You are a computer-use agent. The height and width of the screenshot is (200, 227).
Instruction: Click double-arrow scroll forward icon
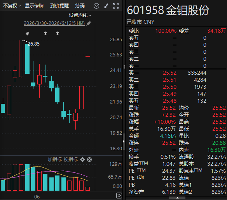click(x=119, y=195)
